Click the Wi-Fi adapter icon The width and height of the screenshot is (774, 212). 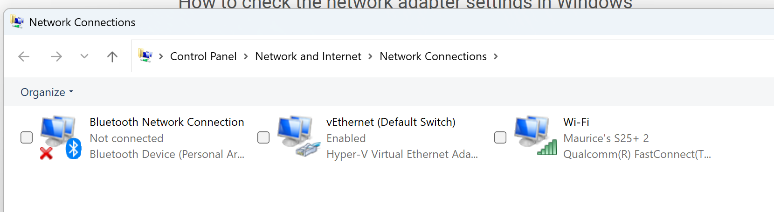535,136
